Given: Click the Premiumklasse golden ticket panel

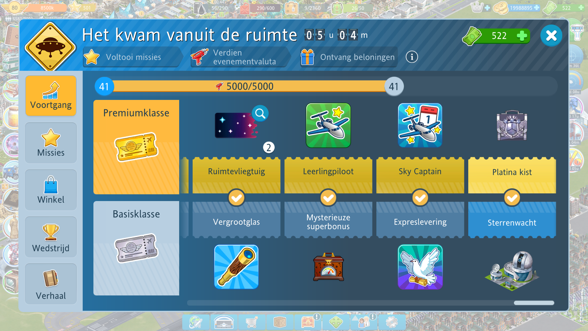Looking at the screenshot, I should [136, 147].
